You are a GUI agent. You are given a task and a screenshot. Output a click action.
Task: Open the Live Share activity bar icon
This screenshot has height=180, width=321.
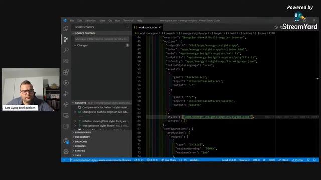coord(66,104)
